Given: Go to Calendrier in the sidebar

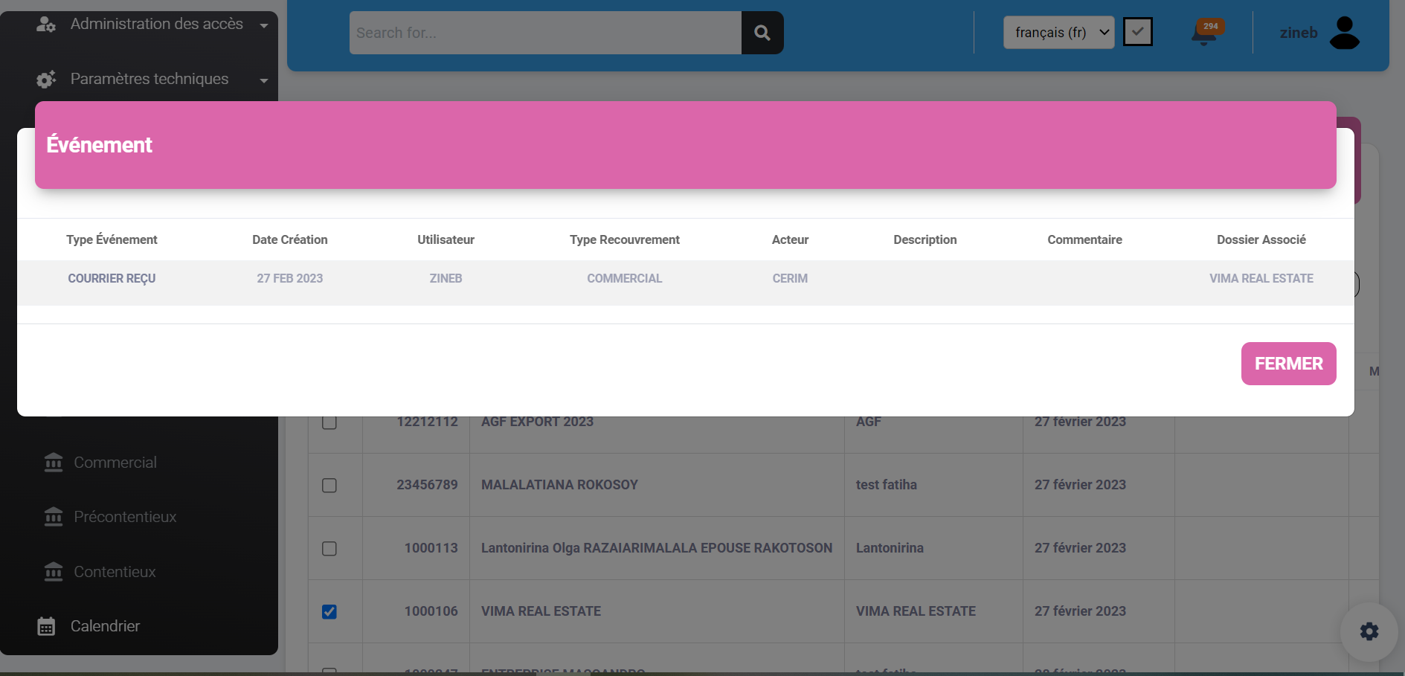Looking at the screenshot, I should pos(105,626).
